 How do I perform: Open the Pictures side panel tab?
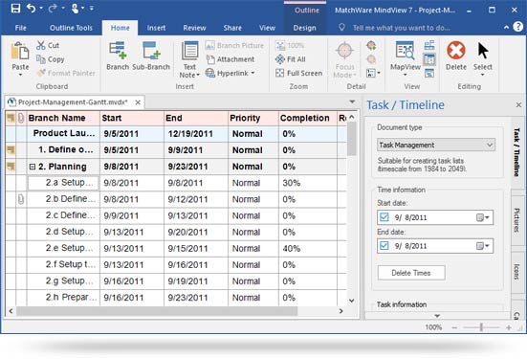click(517, 220)
